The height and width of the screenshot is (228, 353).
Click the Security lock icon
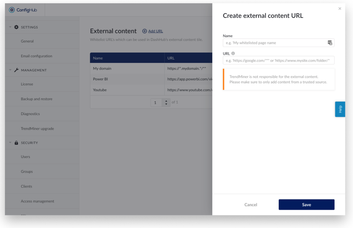[x=16, y=143]
